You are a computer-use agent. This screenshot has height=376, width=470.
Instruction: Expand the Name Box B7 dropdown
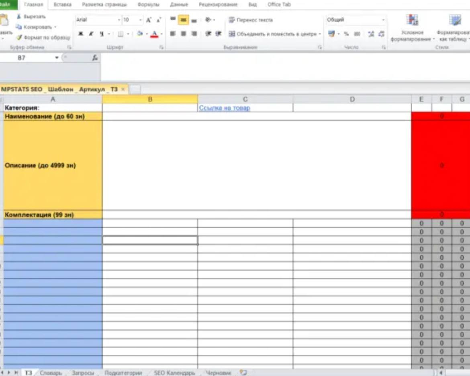pyautogui.click(x=57, y=57)
